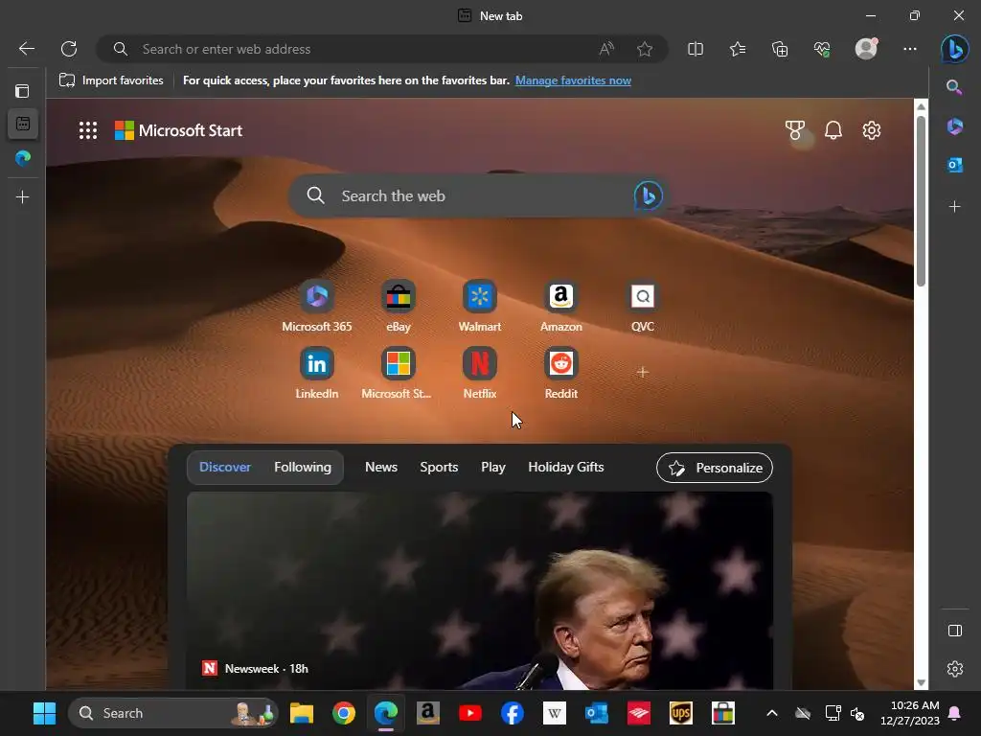This screenshot has width=981, height=736.
Task: Open the Netflix quick link
Action: point(480,373)
